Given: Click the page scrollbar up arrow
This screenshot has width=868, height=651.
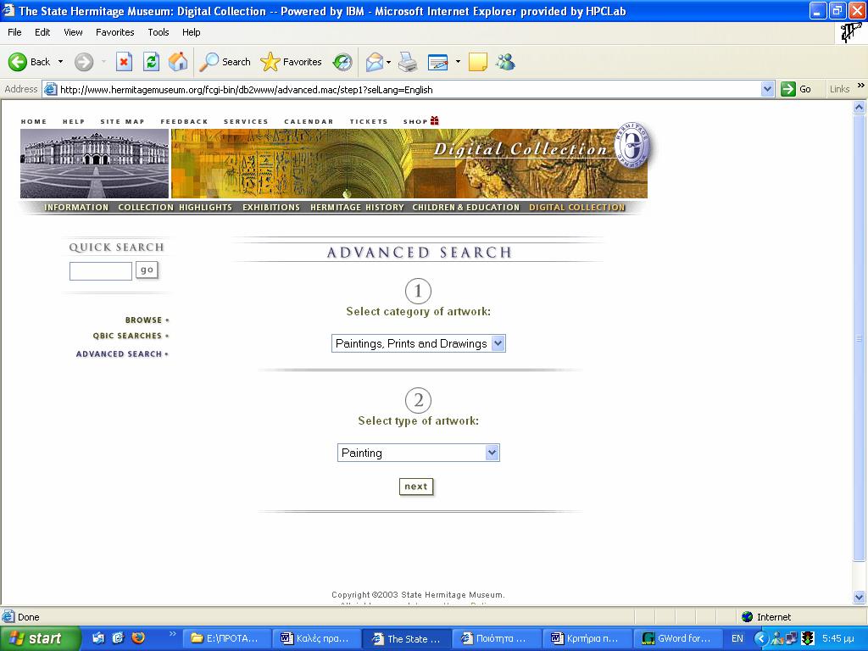Looking at the screenshot, I should [860, 108].
